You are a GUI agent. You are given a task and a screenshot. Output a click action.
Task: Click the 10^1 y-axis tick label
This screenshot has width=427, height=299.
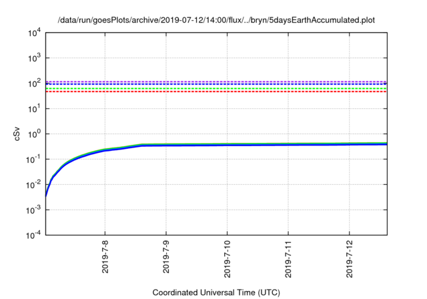[34, 109]
